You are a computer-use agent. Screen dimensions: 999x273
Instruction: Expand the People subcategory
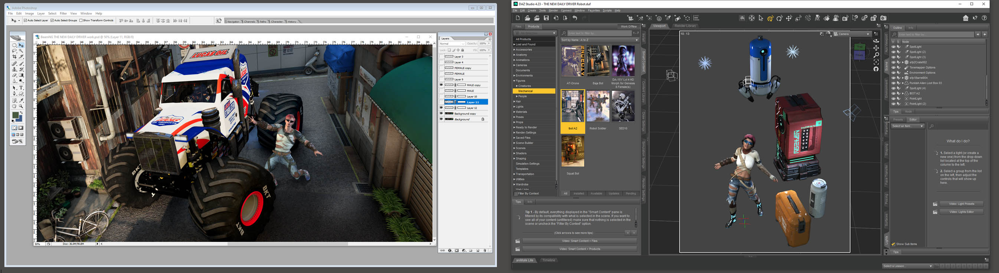click(517, 96)
